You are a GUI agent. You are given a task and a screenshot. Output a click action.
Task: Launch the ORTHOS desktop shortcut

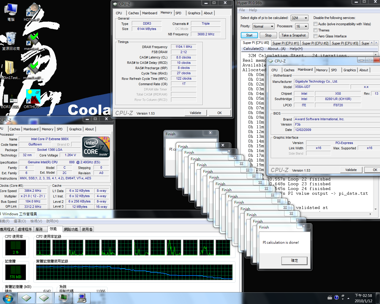[33, 99]
